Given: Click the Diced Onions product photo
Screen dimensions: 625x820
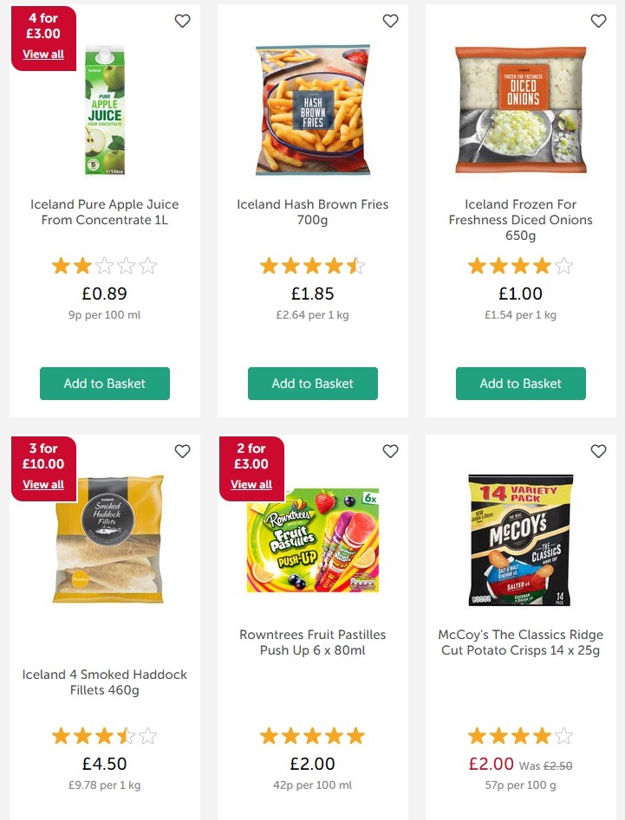Looking at the screenshot, I should [521, 110].
